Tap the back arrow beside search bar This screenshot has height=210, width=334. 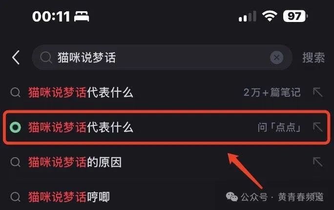16,57
